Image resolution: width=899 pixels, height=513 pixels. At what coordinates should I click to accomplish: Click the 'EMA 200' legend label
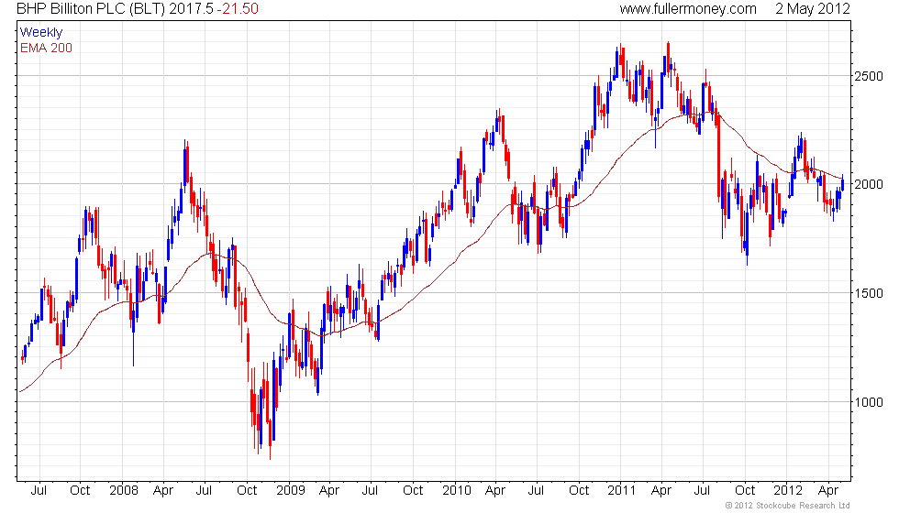tap(46, 48)
